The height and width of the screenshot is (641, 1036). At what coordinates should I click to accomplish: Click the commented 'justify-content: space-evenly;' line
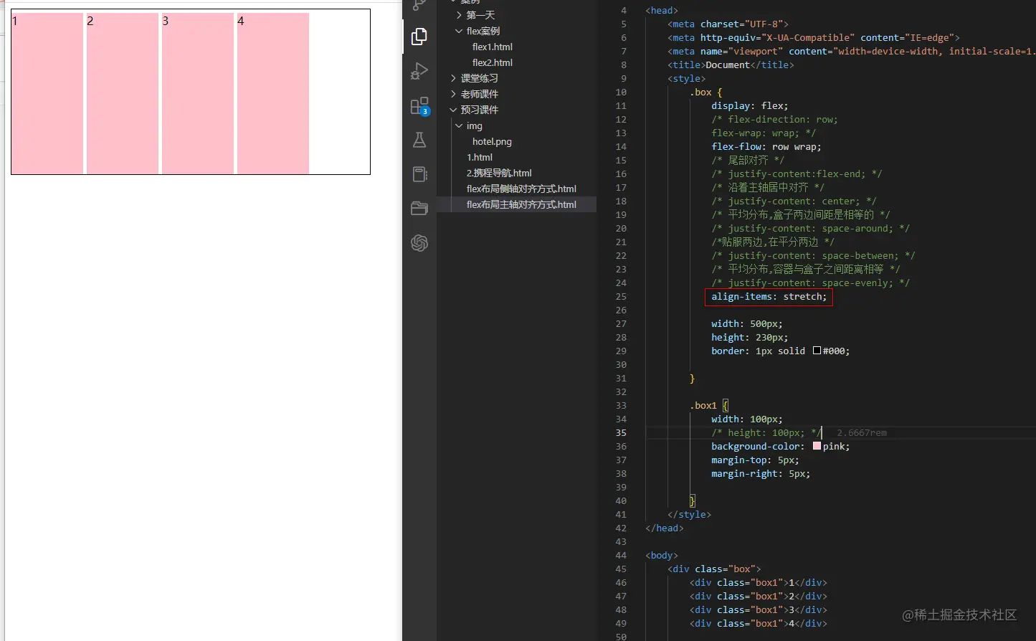tap(810, 282)
